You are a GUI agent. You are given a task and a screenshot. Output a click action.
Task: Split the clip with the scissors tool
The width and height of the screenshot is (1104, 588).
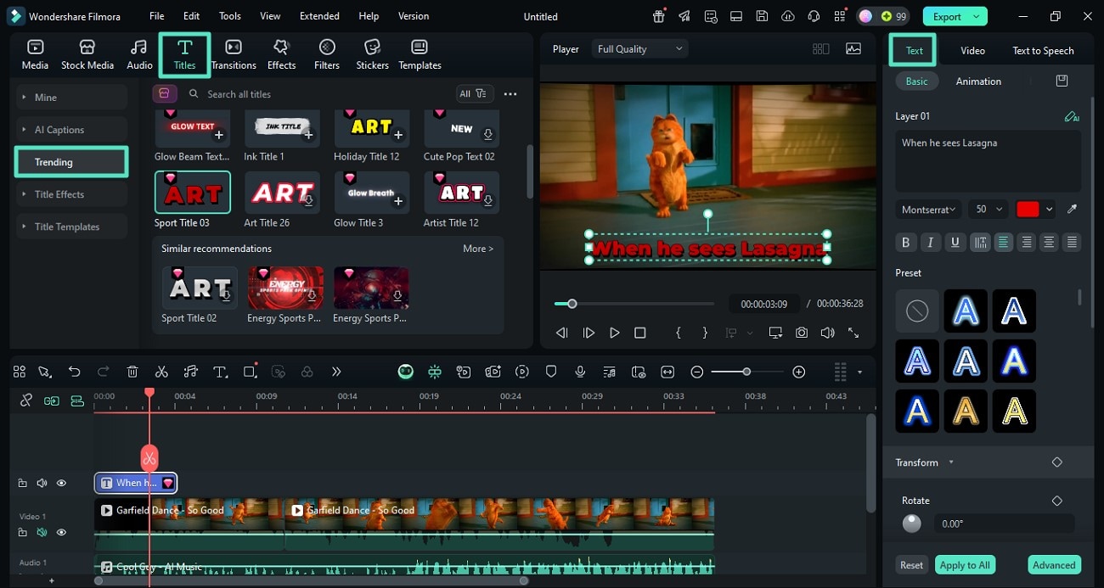click(x=161, y=372)
